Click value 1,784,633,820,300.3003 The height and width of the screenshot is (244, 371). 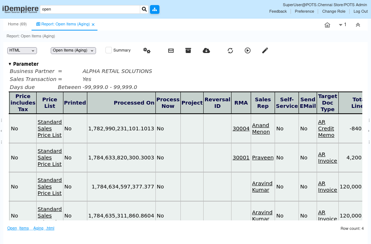(121, 158)
